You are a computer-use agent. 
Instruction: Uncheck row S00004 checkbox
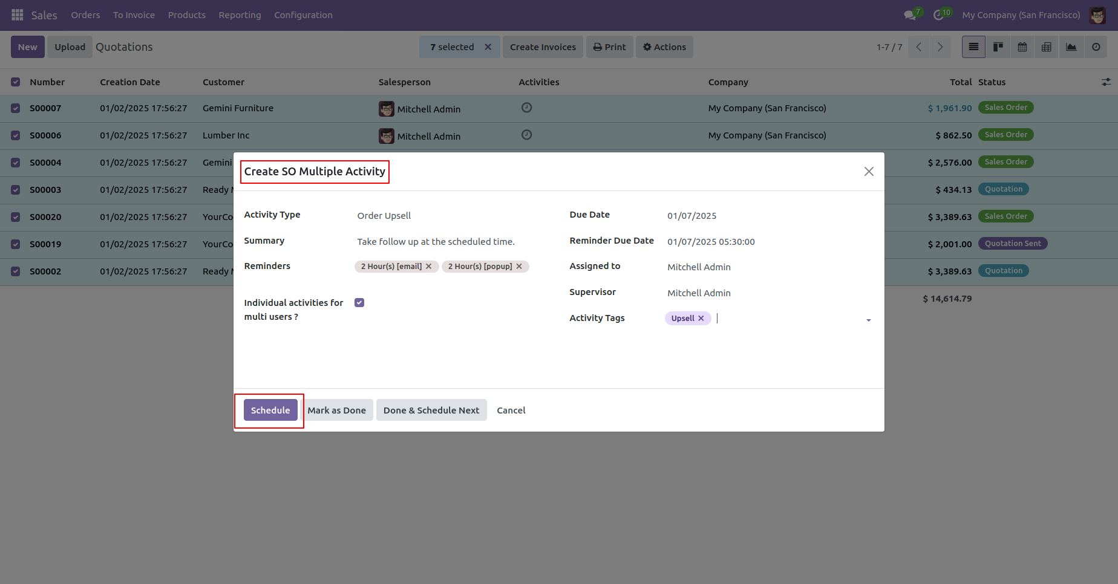(16, 163)
